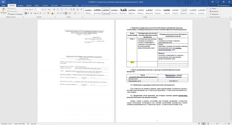
Task: Open the Файл menu
Action: point(3,5)
